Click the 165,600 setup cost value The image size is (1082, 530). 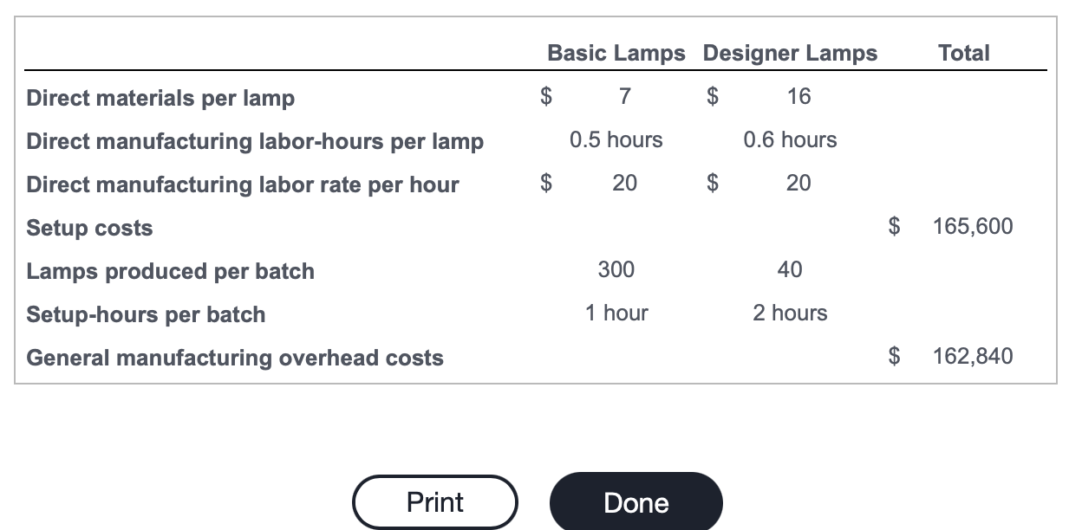click(x=974, y=226)
